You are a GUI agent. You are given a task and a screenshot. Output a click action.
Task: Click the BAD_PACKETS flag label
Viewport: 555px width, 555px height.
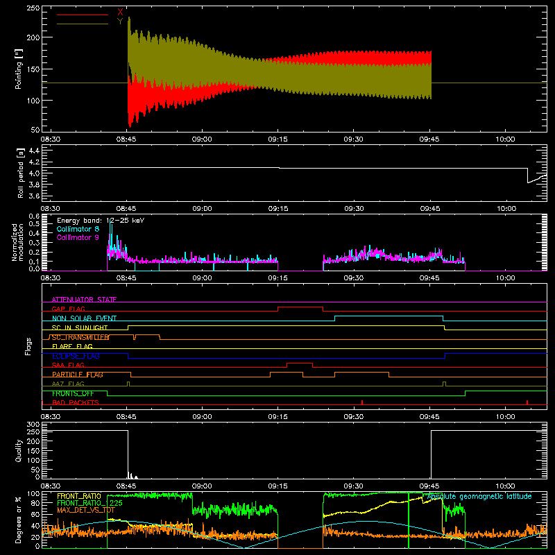(76, 402)
